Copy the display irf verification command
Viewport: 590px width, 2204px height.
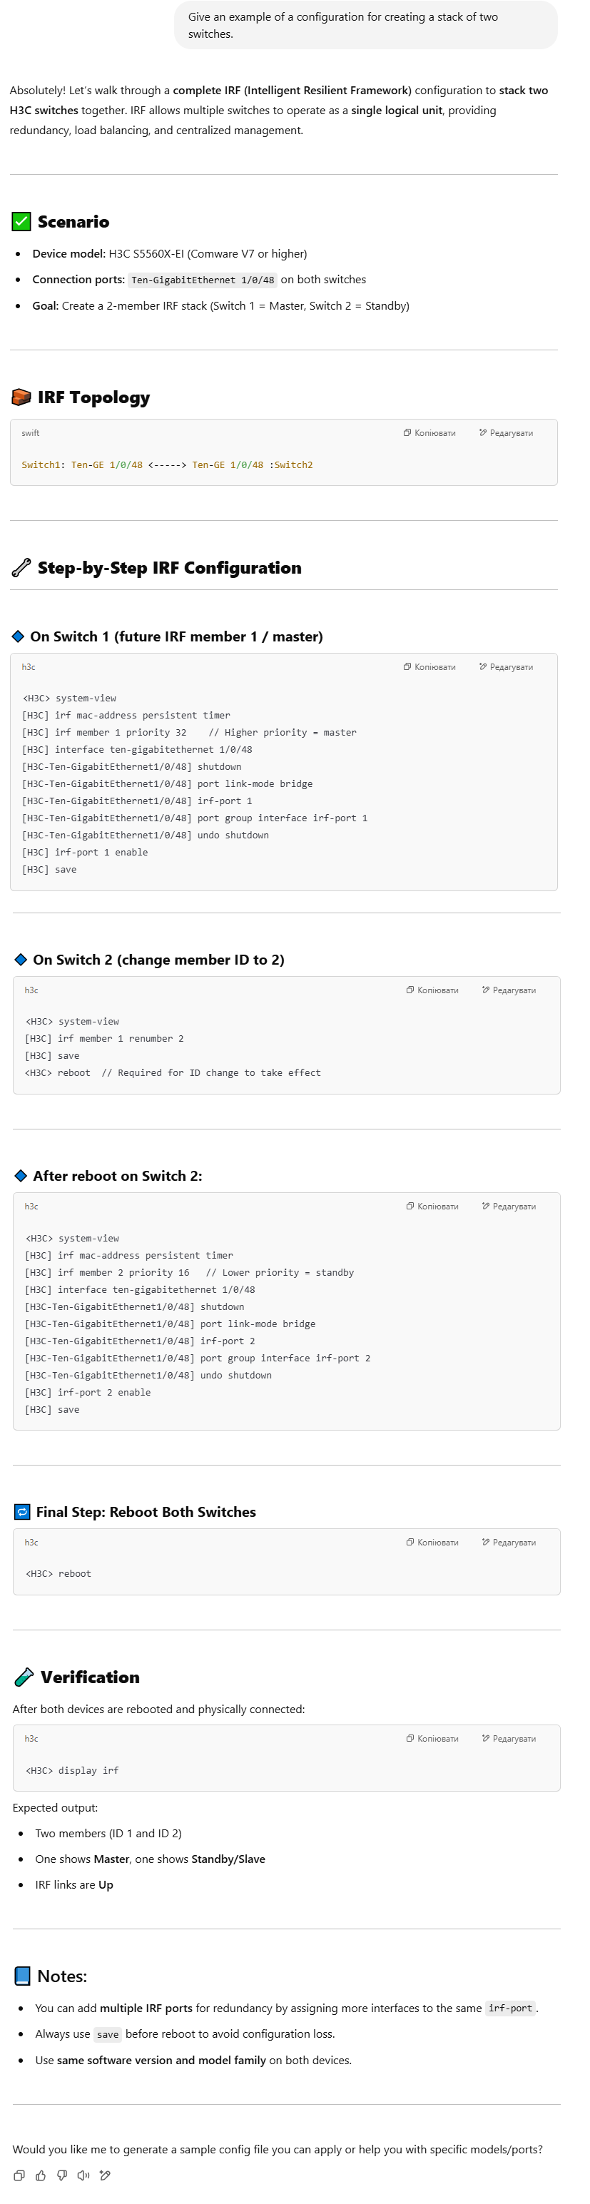pos(432,1739)
